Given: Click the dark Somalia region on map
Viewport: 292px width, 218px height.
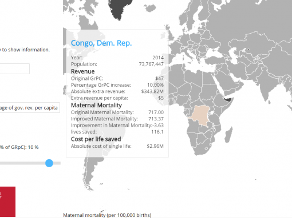Looking at the screenshot, I should pyautogui.click(x=228, y=99).
